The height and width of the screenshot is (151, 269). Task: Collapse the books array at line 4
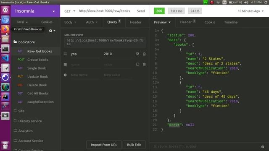tap(158, 45)
